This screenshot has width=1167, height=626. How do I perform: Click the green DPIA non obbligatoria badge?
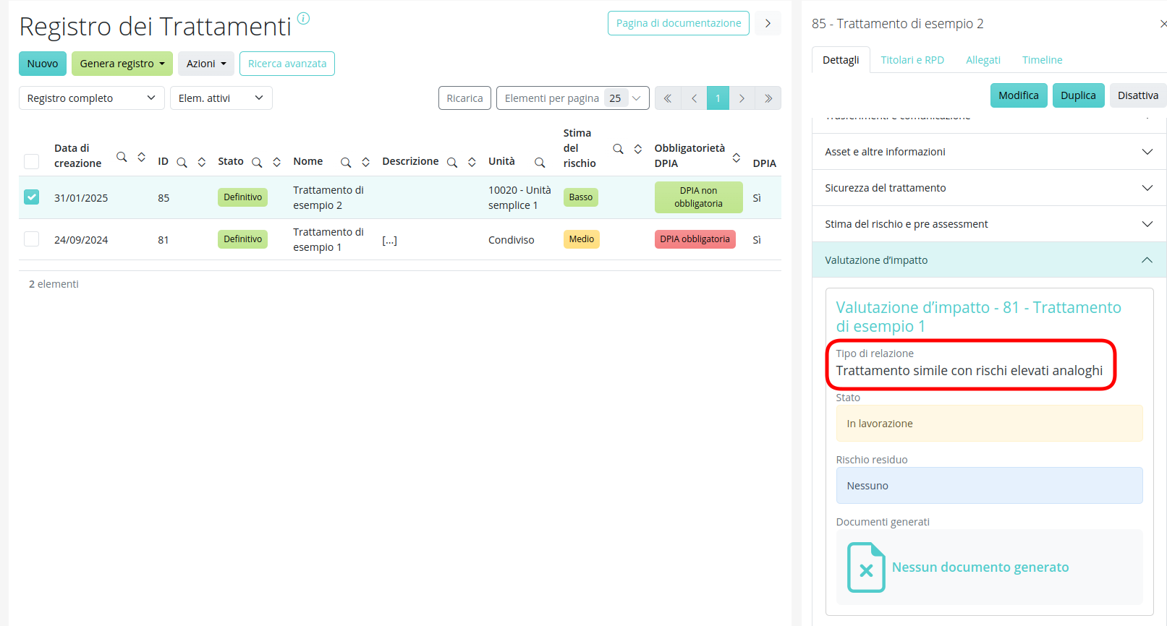pyautogui.click(x=698, y=197)
